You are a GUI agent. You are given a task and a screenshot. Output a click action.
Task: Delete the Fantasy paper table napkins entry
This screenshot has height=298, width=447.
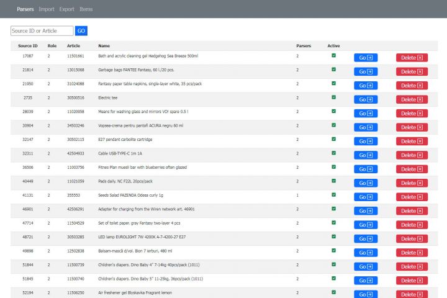[x=412, y=86]
